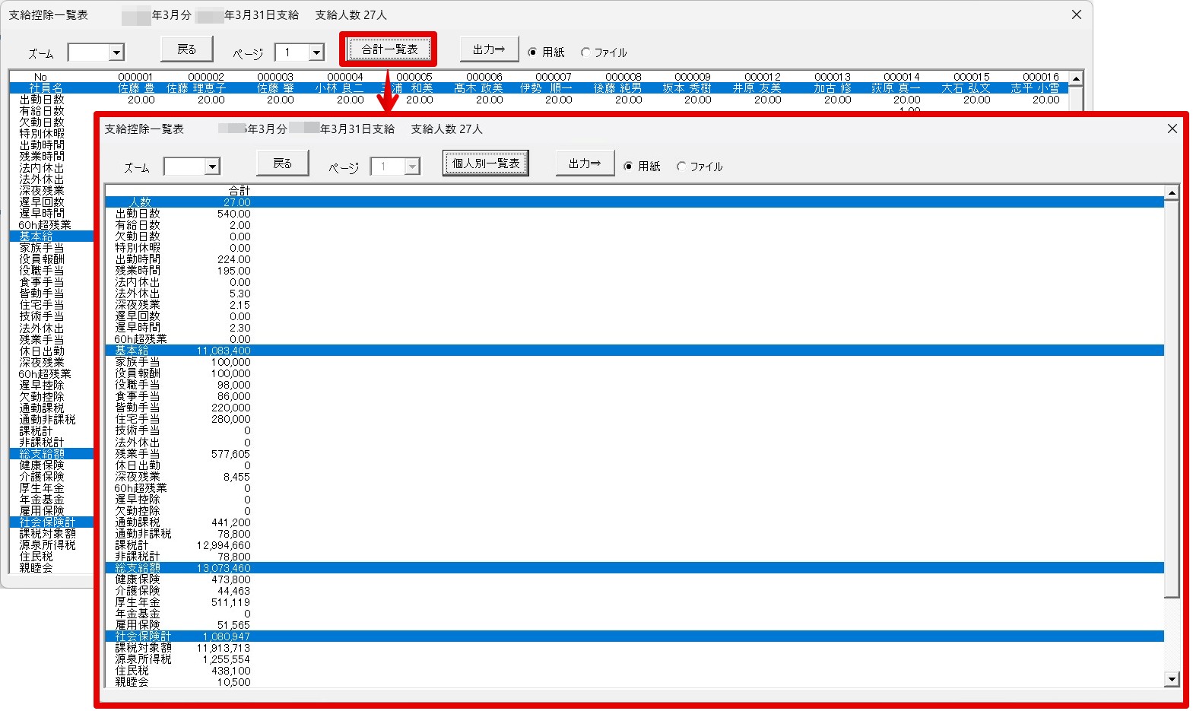
Task: Open the ズーム dropdown in the back window
Action: (116, 52)
